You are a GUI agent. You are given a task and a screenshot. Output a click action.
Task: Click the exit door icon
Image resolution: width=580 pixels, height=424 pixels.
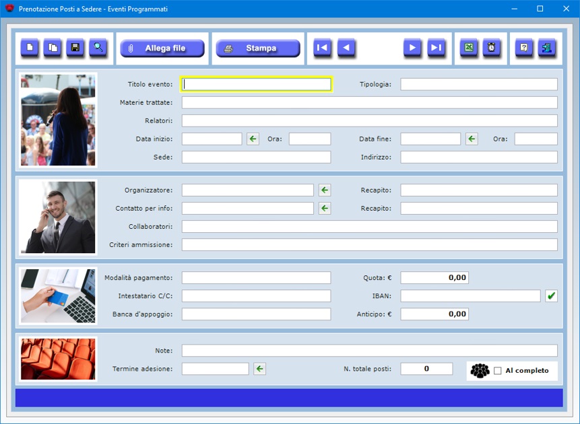tap(547, 48)
